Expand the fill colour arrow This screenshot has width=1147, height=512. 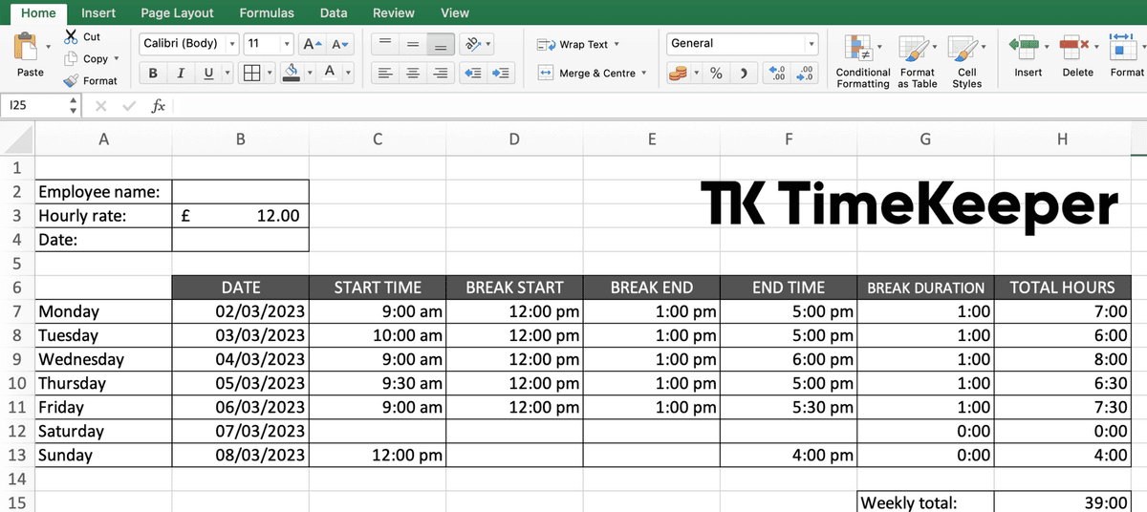click(x=310, y=74)
